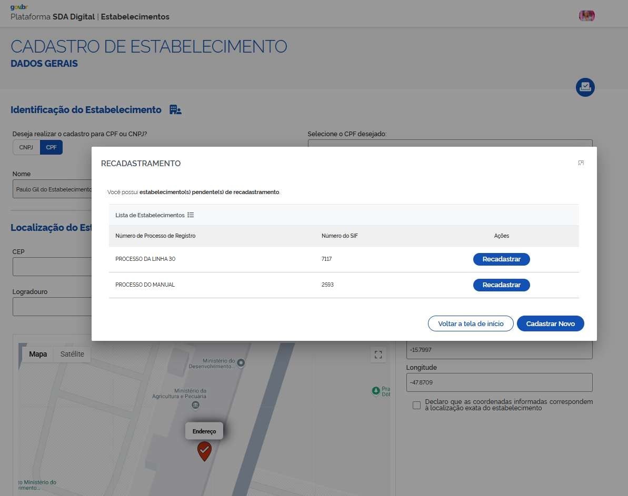Click the expand icon in Recadastramento dialog
Image resolution: width=628 pixels, height=496 pixels.
(581, 163)
